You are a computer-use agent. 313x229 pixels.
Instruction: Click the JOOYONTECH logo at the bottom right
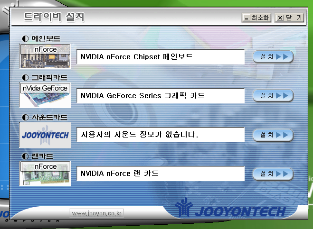230,208
